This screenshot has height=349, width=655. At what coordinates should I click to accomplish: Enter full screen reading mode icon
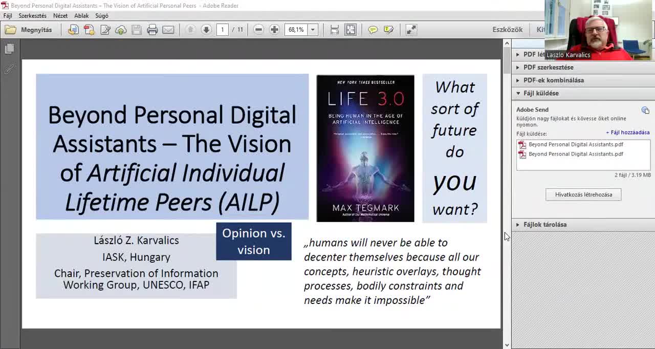(411, 30)
